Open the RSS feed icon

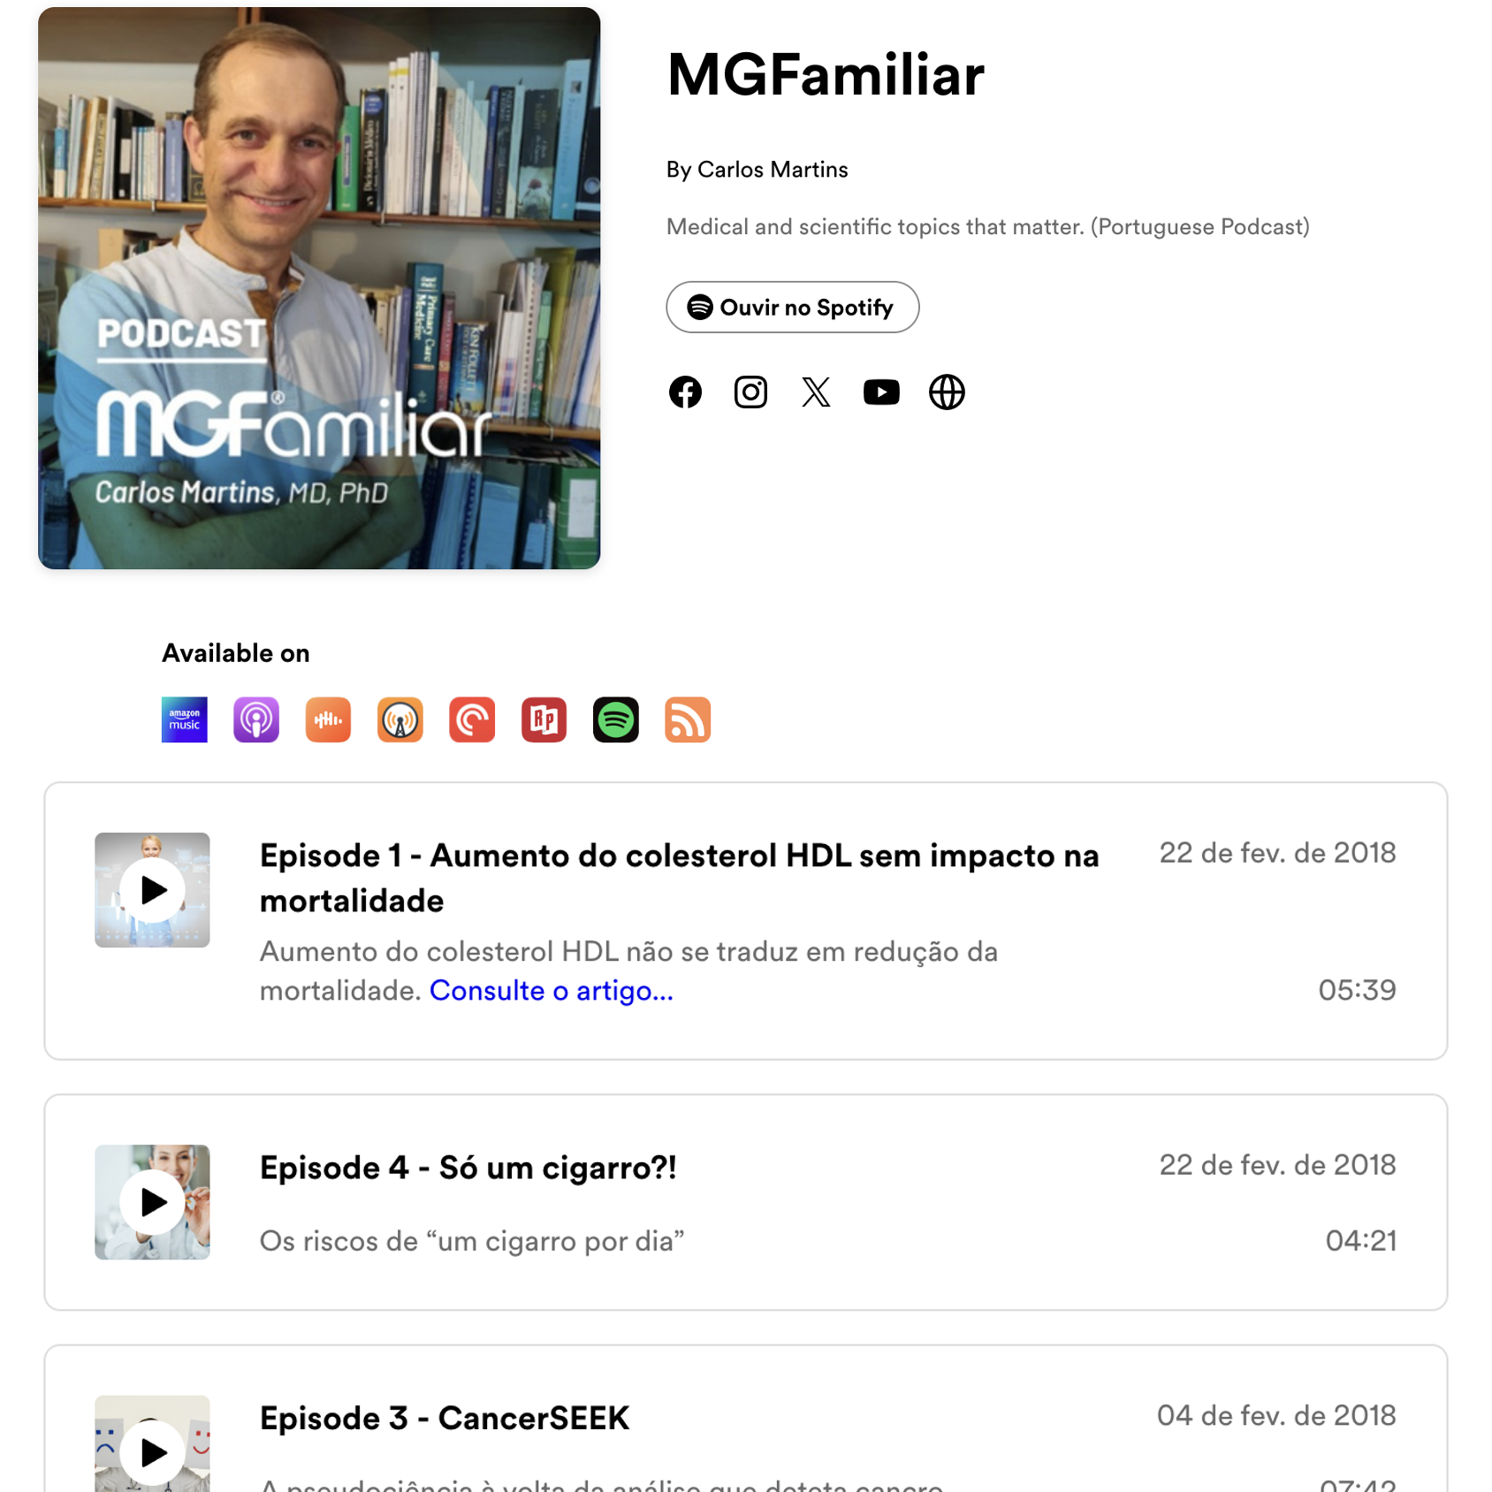click(x=688, y=719)
